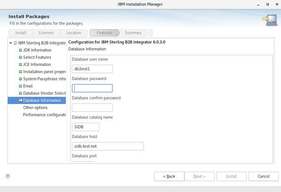Focus the Database confirm password field
The width and height of the screenshot is (281, 192).
coord(93,108)
